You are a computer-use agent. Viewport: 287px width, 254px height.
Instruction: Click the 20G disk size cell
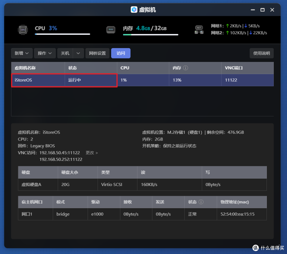(x=78, y=184)
